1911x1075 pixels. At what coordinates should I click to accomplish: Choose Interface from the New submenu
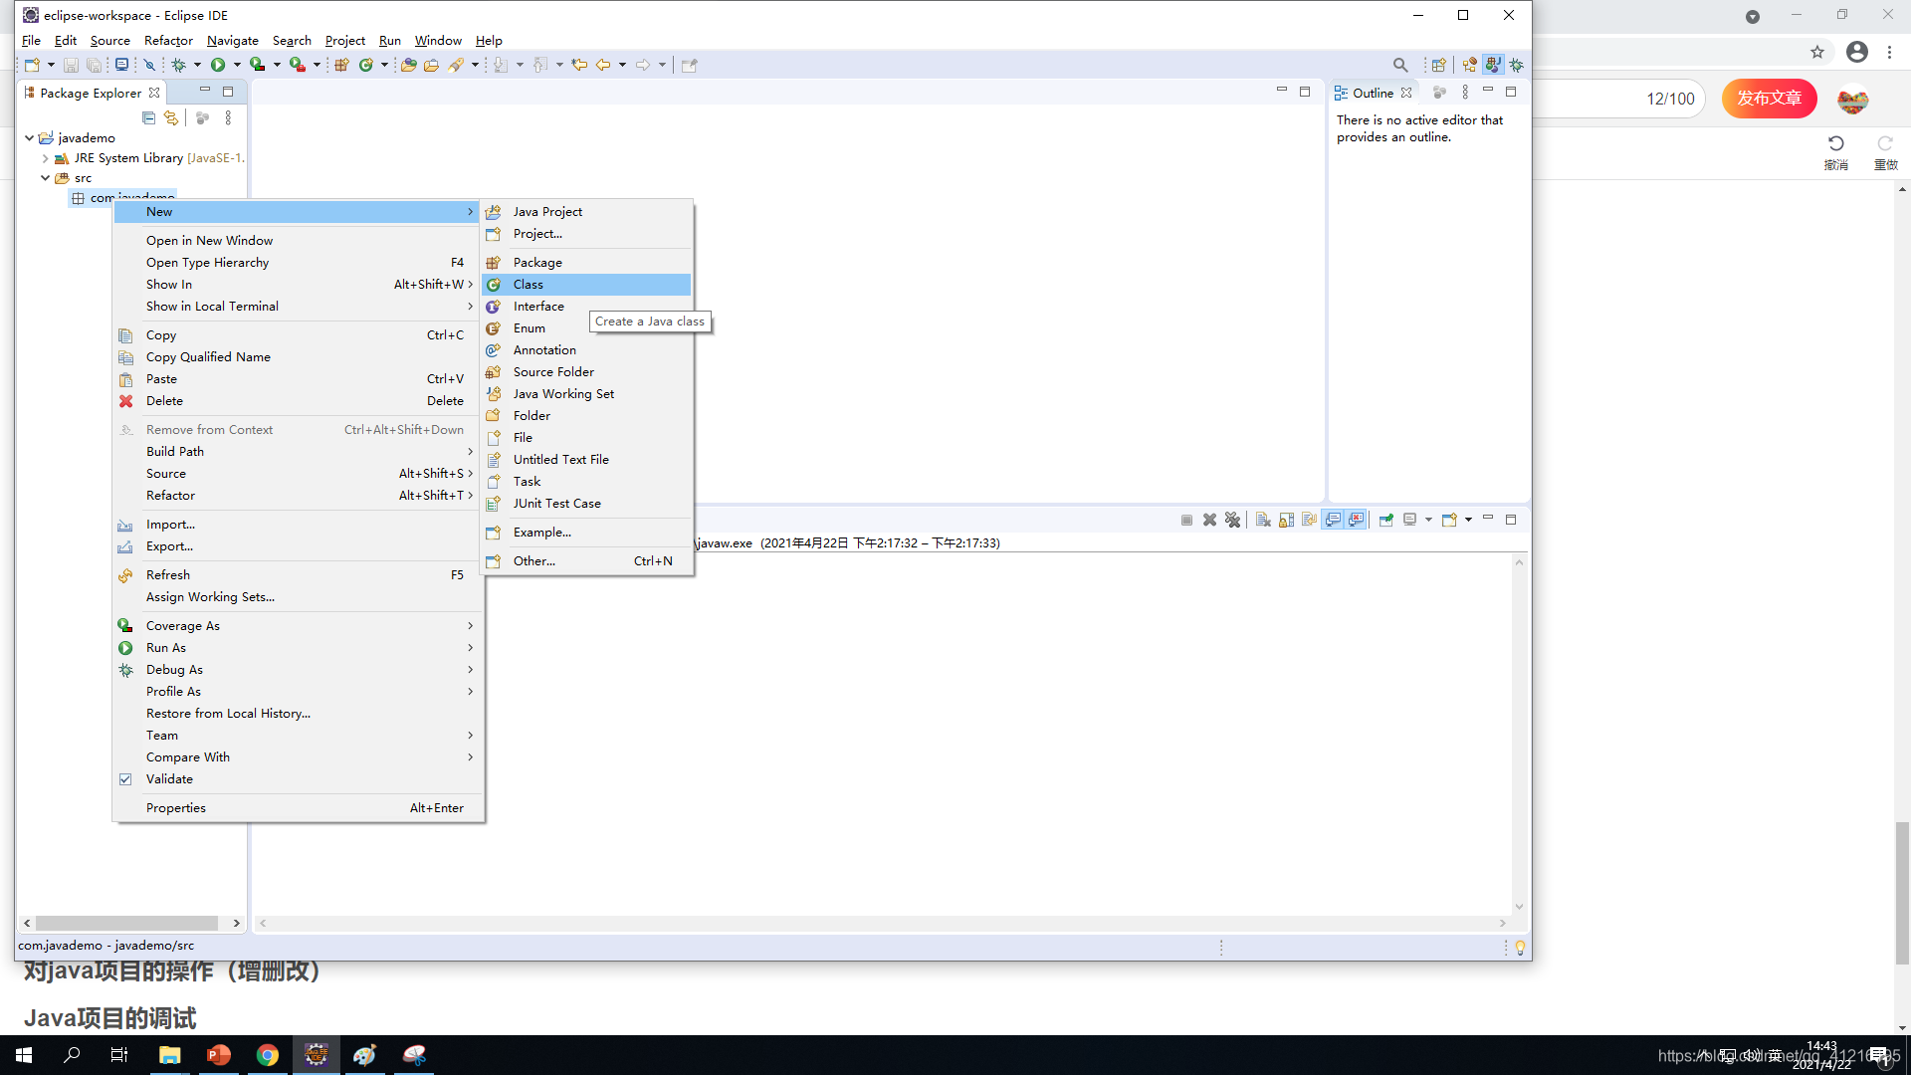pyautogui.click(x=586, y=307)
